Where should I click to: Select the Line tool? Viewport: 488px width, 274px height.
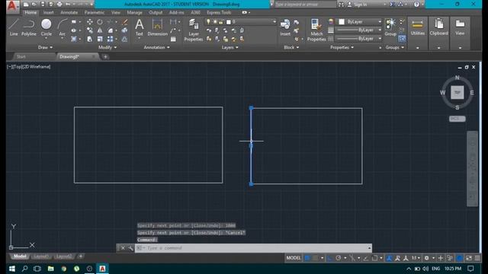click(x=14, y=27)
